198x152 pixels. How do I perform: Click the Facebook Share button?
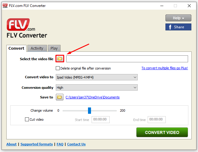pyautogui.click(x=178, y=27)
